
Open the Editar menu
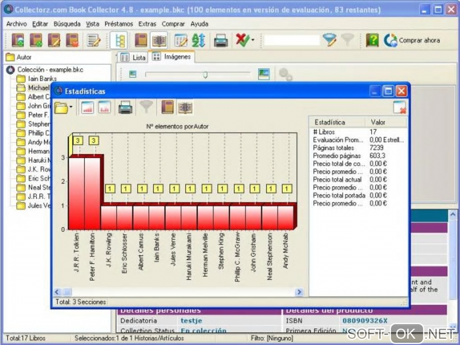pyautogui.click(x=40, y=24)
